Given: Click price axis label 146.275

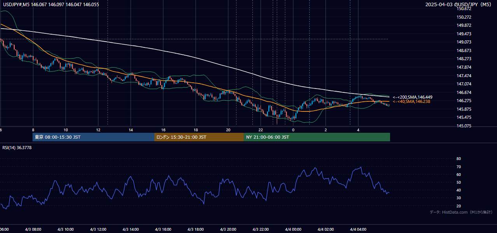Looking at the screenshot, I should (x=464, y=101).
